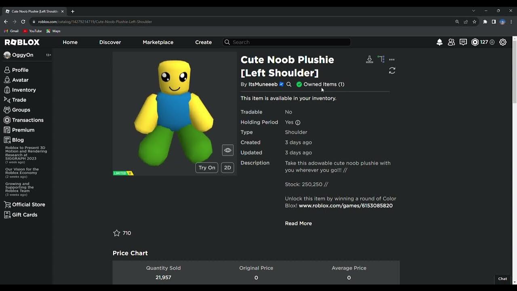Close the Cute Noob Plushie tab
The height and width of the screenshot is (291, 517).
63,11
